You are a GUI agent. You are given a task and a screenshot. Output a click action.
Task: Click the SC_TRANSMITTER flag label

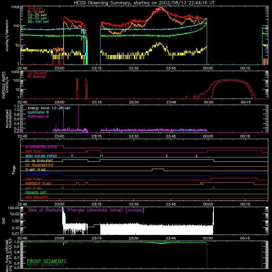click(39, 165)
